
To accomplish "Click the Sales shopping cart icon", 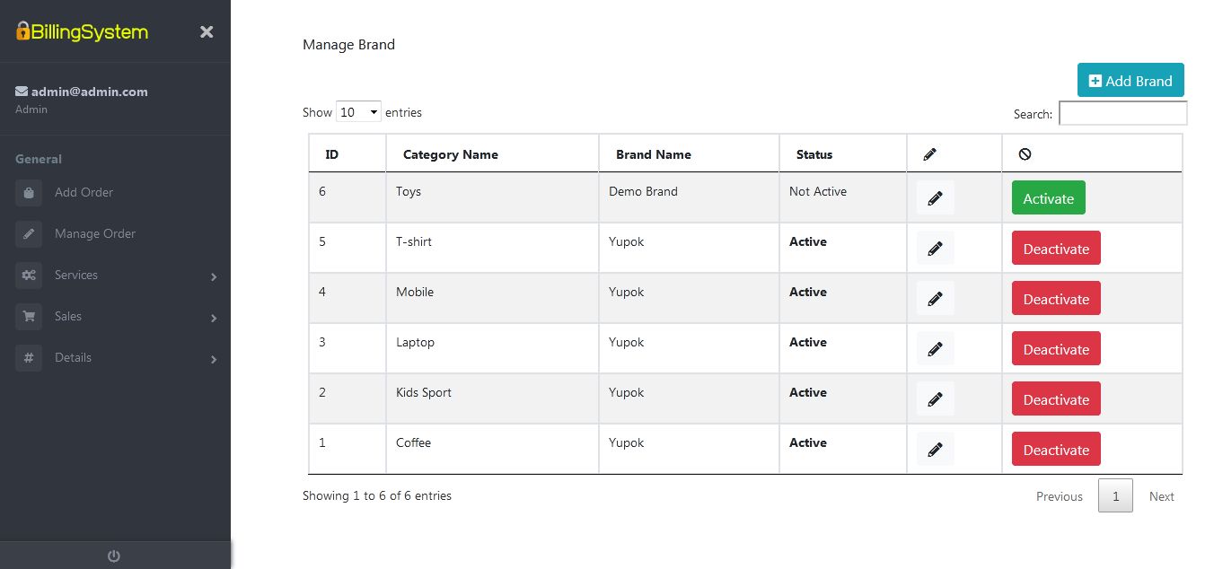I will click(27, 317).
